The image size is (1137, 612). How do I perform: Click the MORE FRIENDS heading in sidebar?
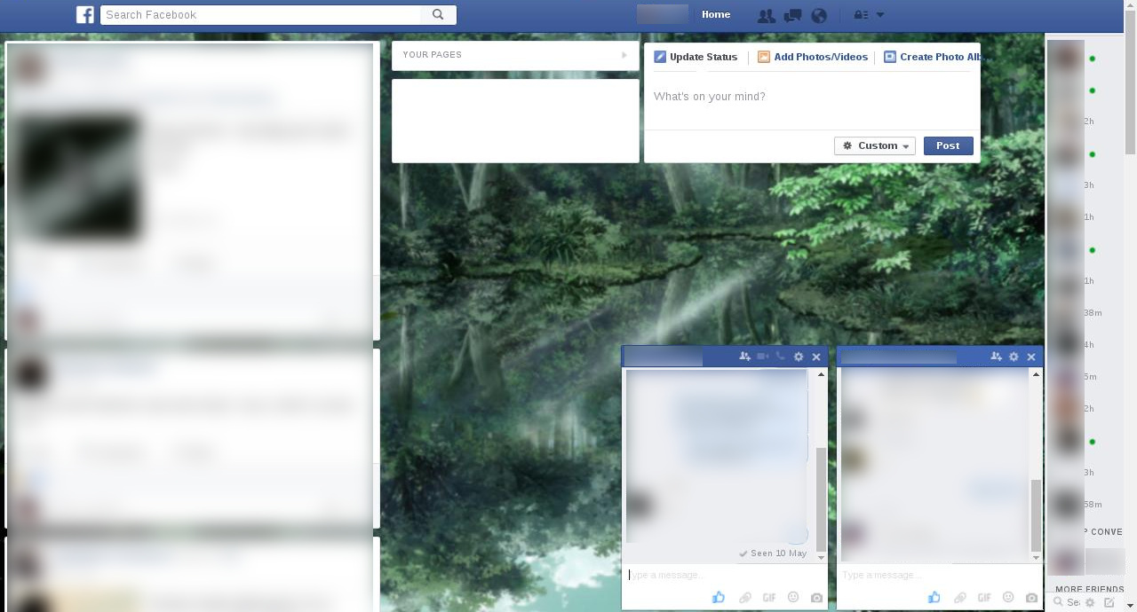pos(1090,589)
